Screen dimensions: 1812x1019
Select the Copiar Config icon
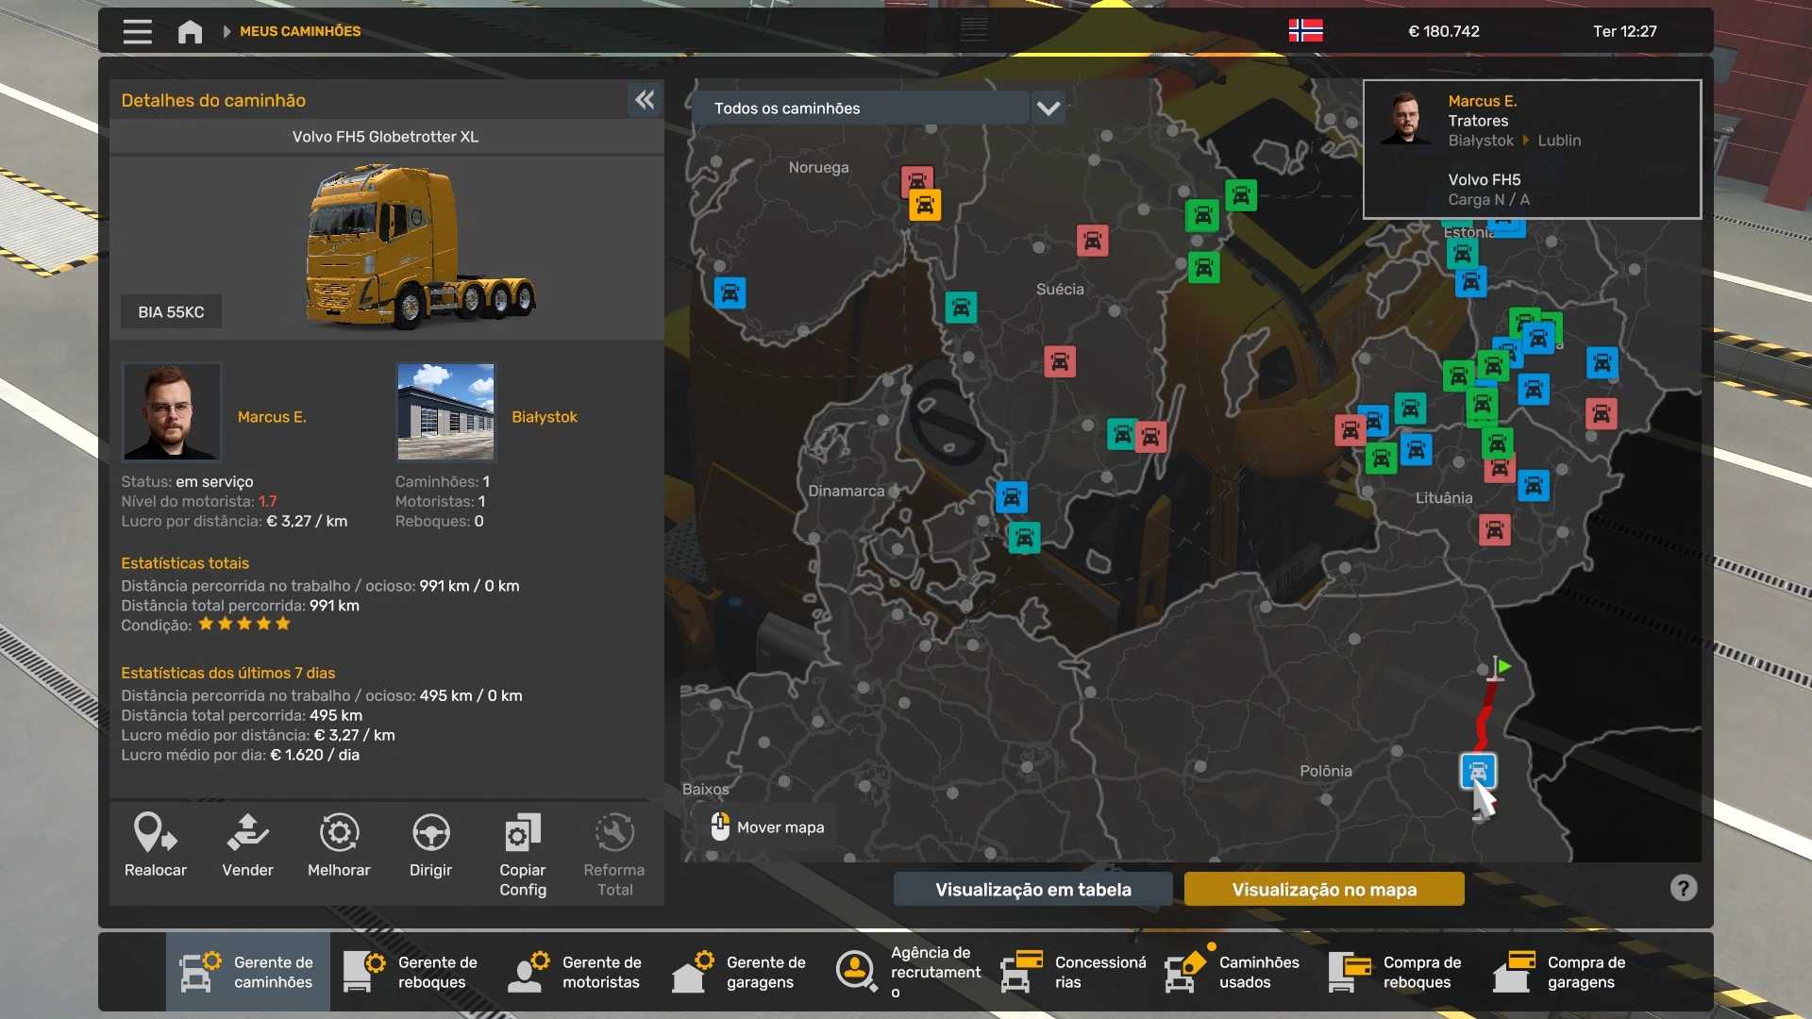(x=523, y=833)
